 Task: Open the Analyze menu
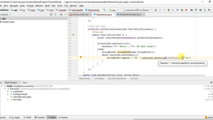pos(30,6)
